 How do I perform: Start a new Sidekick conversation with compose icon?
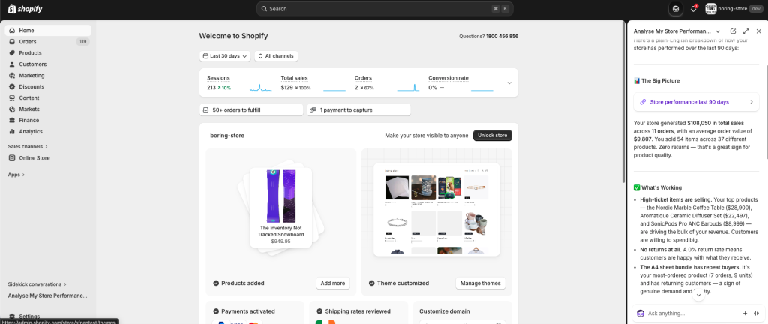(733, 31)
